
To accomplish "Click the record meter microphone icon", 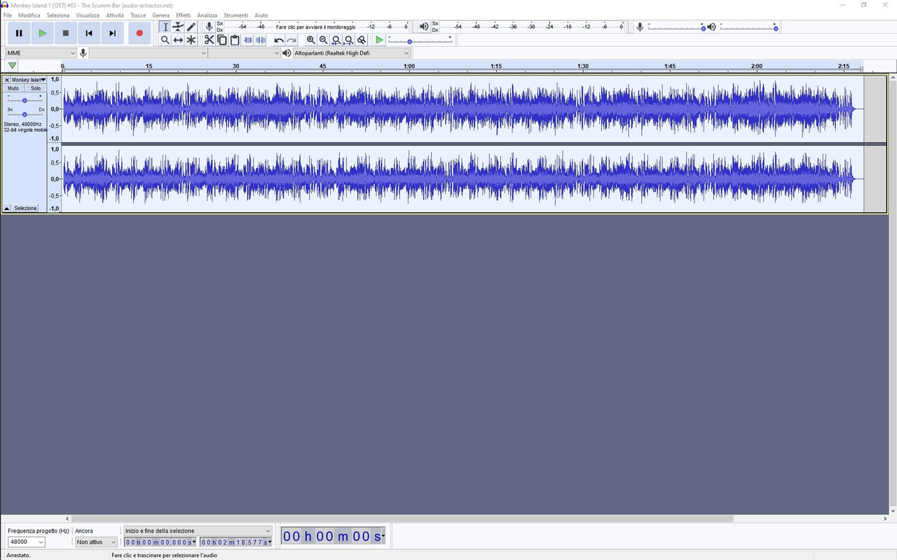I will click(209, 27).
